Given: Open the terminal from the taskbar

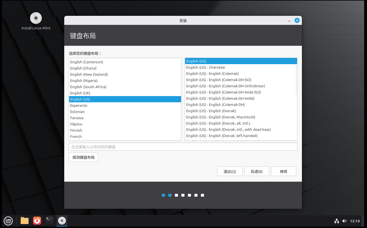Looking at the screenshot, I should 50,221.
